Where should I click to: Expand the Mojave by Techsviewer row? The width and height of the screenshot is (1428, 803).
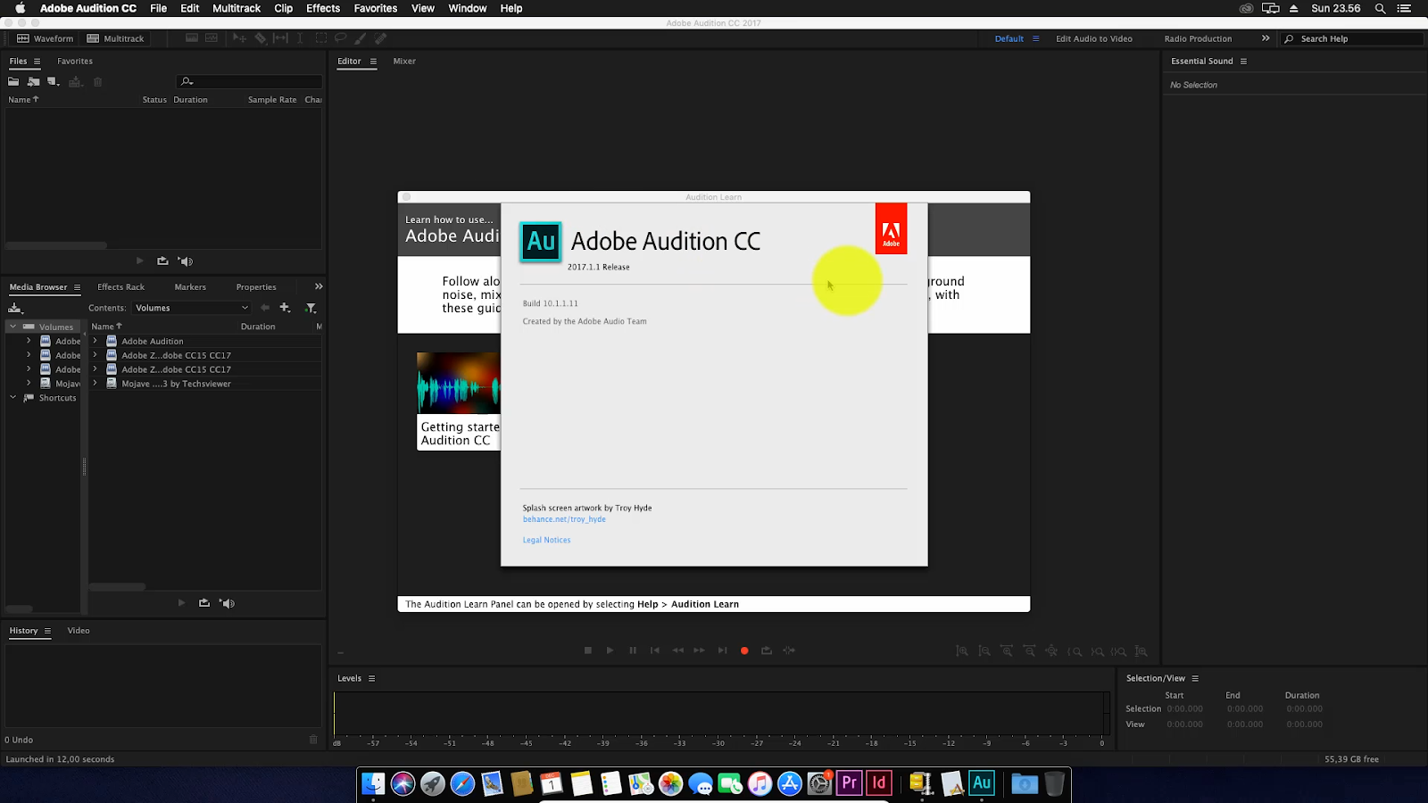click(95, 384)
